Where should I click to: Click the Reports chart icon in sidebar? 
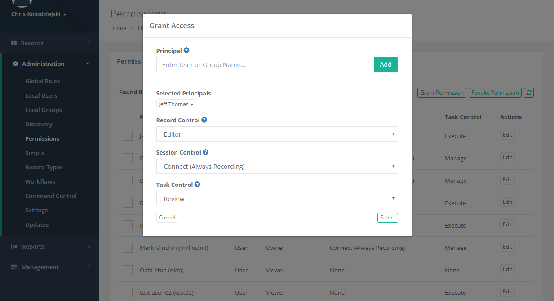pyautogui.click(x=15, y=246)
